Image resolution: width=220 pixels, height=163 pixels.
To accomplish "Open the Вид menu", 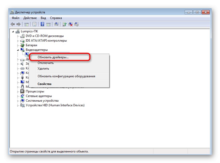I will click(x=43, y=18).
